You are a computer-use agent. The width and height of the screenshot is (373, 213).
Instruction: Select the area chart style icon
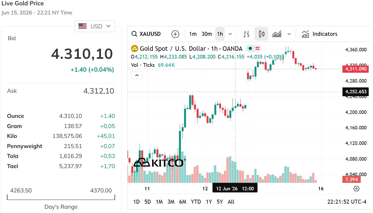(277, 34)
